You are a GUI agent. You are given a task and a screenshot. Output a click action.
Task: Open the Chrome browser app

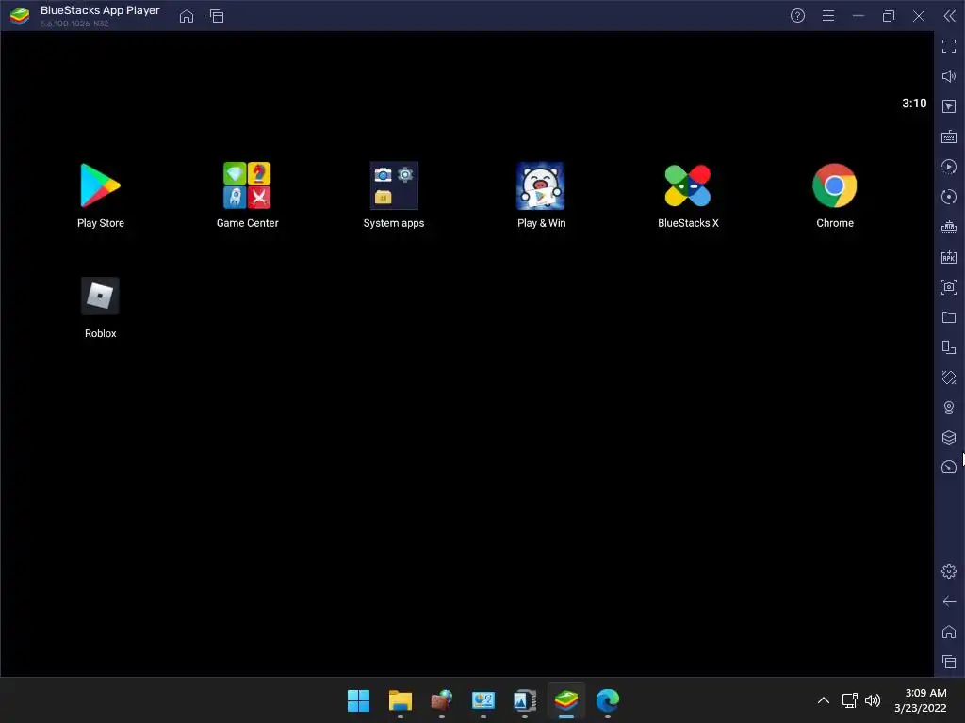pyautogui.click(x=835, y=196)
